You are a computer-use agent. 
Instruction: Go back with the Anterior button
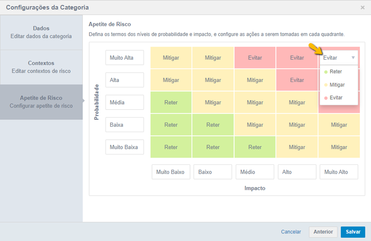[x=323, y=232]
